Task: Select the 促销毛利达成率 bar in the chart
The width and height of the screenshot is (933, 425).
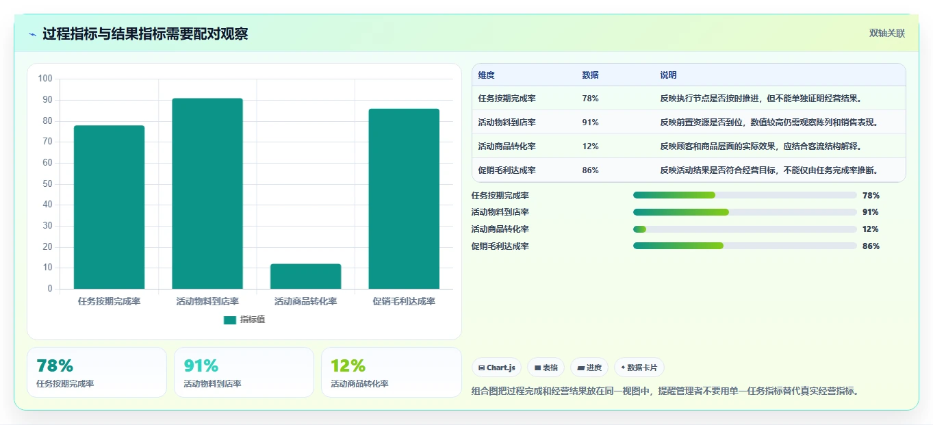Action: click(x=404, y=198)
